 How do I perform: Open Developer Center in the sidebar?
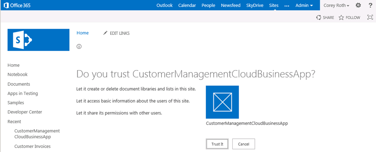pos(25,112)
